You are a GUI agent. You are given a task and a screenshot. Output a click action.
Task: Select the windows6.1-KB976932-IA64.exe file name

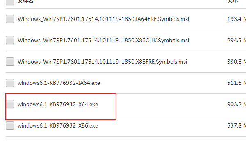(x=59, y=83)
